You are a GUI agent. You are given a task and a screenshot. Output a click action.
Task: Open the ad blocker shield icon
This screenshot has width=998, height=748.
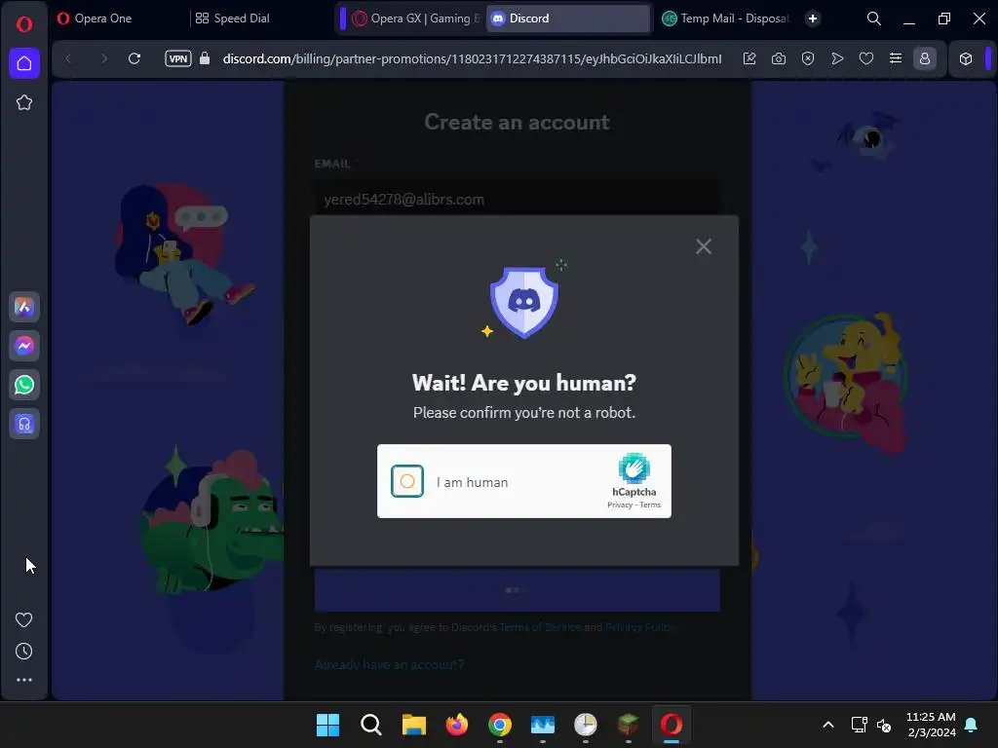[808, 58]
